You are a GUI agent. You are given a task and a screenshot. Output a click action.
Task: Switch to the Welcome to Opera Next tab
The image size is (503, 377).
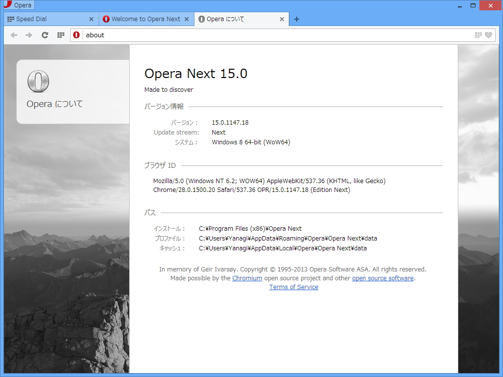[142, 19]
